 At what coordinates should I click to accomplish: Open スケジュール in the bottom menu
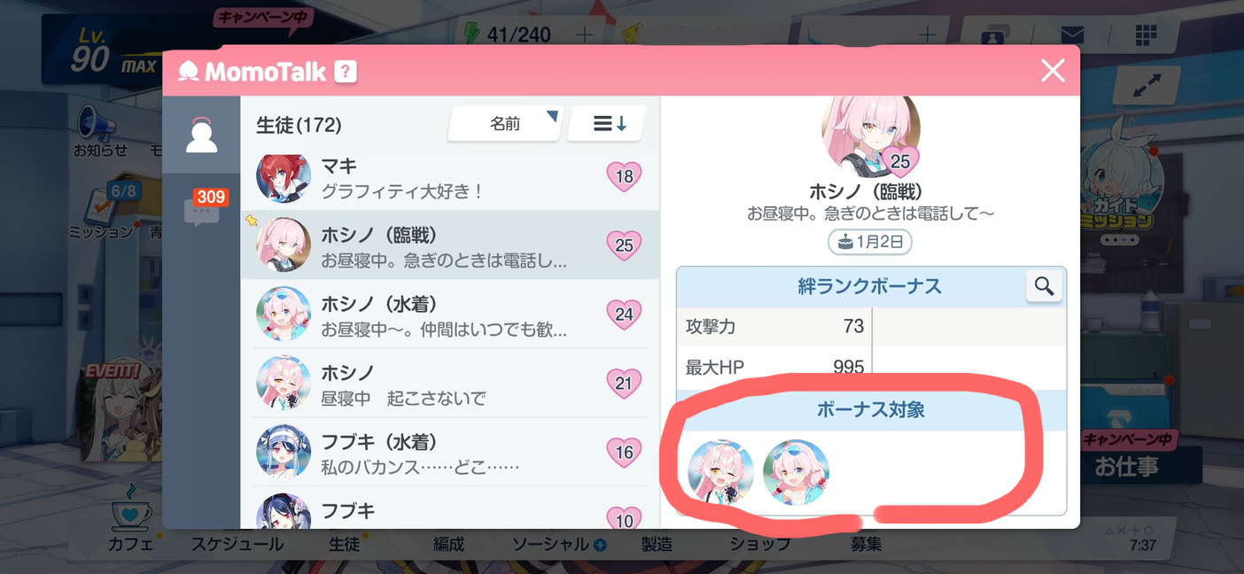237,544
